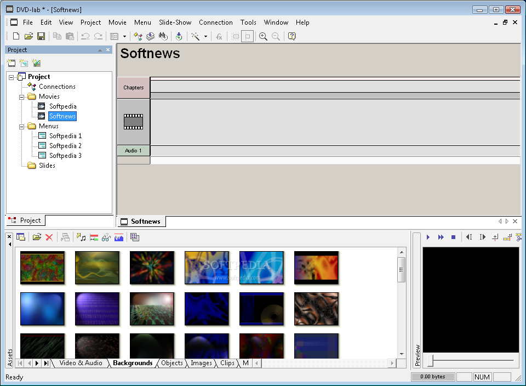Switch to Images assets tab
This screenshot has height=386, width=526.
[x=201, y=363]
